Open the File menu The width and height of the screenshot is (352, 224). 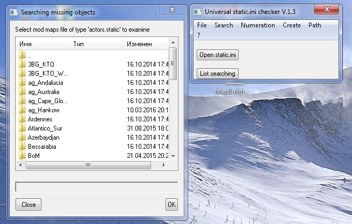[202, 25]
